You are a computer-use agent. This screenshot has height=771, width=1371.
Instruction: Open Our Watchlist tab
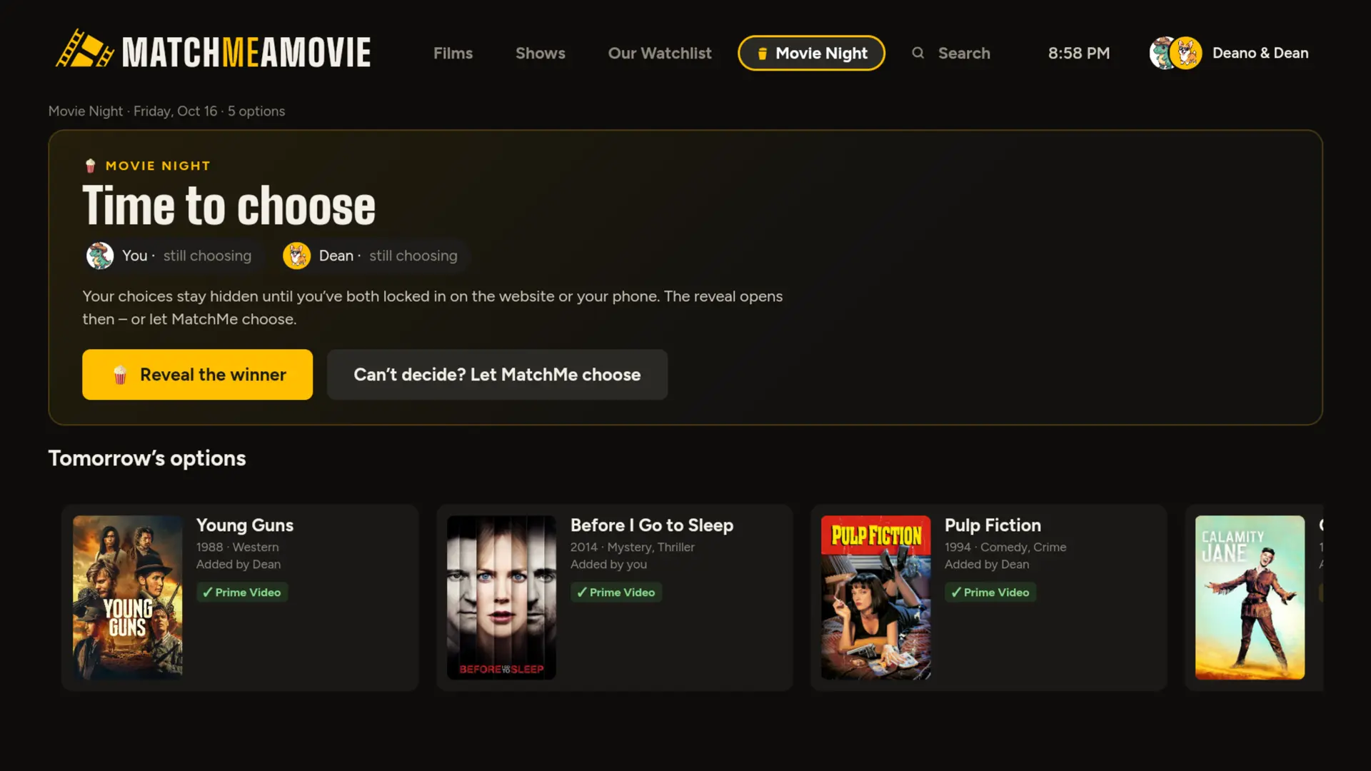point(660,53)
